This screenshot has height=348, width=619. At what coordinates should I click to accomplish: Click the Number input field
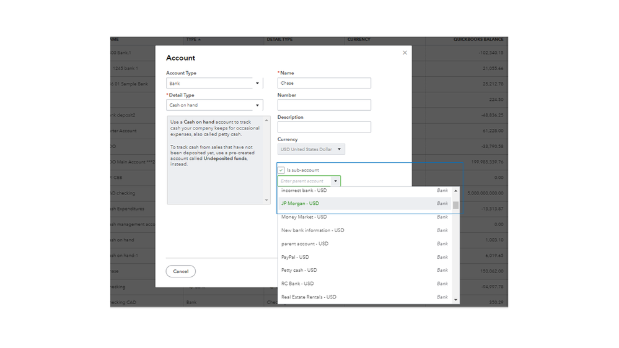coord(324,105)
